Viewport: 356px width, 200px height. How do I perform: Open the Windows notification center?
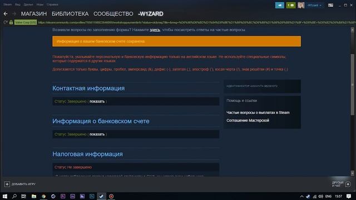(349, 196)
